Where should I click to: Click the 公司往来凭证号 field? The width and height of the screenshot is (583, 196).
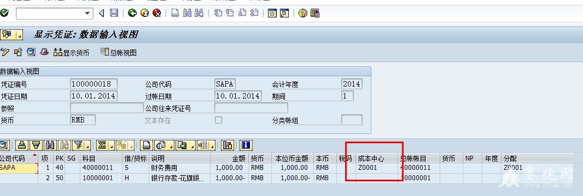(251, 108)
